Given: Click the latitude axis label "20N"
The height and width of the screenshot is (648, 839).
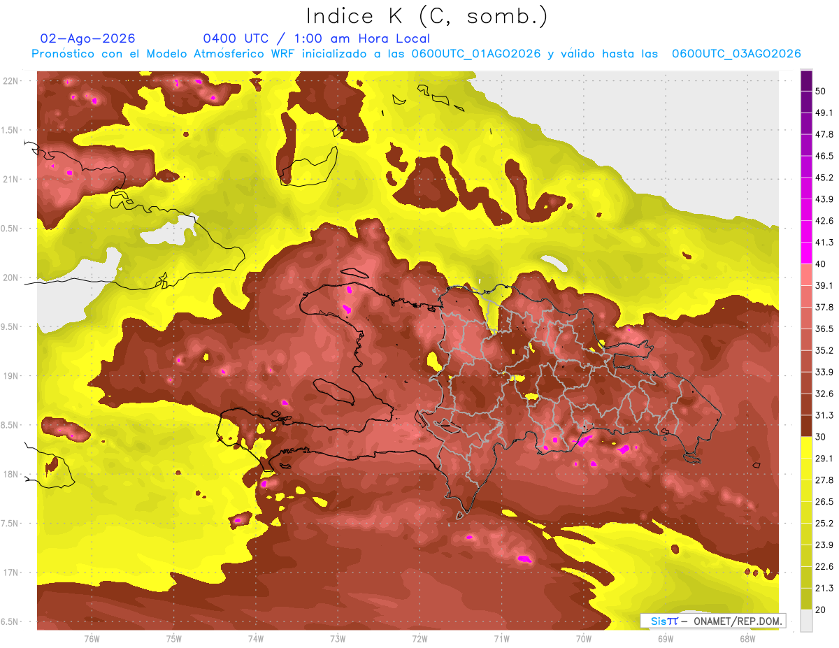Looking at the screenshot, I should pos(11,278).
